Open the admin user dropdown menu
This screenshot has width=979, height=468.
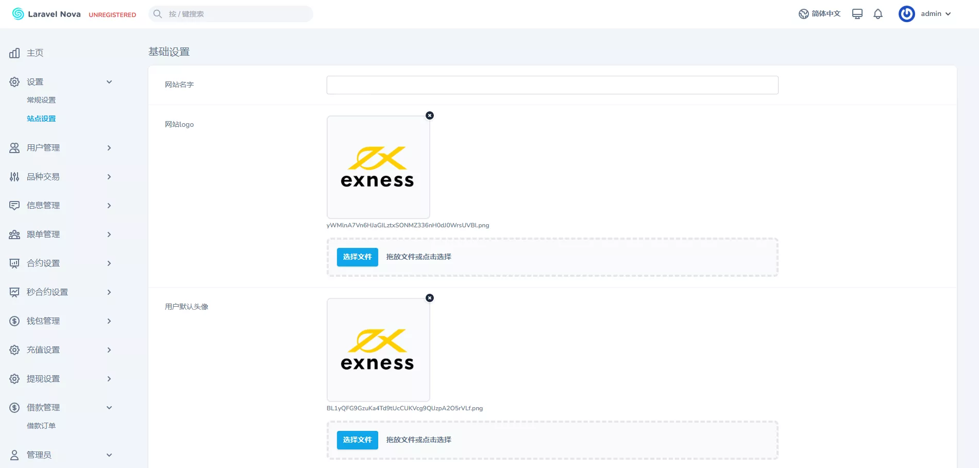coord(925,14)
